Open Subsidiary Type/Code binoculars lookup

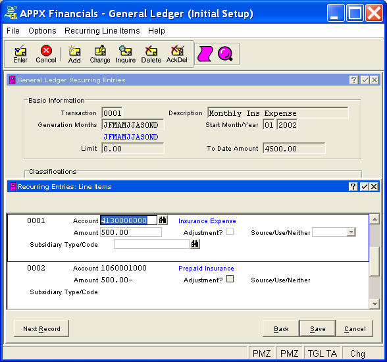pos(195,244)
